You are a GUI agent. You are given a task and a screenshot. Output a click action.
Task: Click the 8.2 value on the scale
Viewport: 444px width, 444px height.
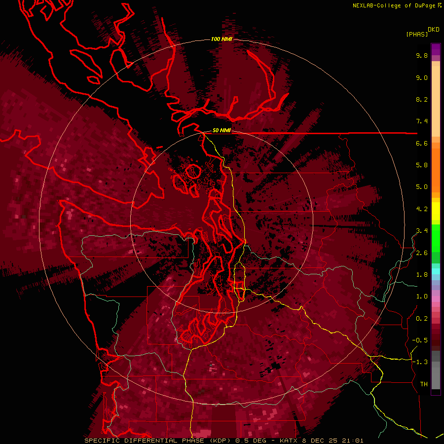tap(422, 100)
